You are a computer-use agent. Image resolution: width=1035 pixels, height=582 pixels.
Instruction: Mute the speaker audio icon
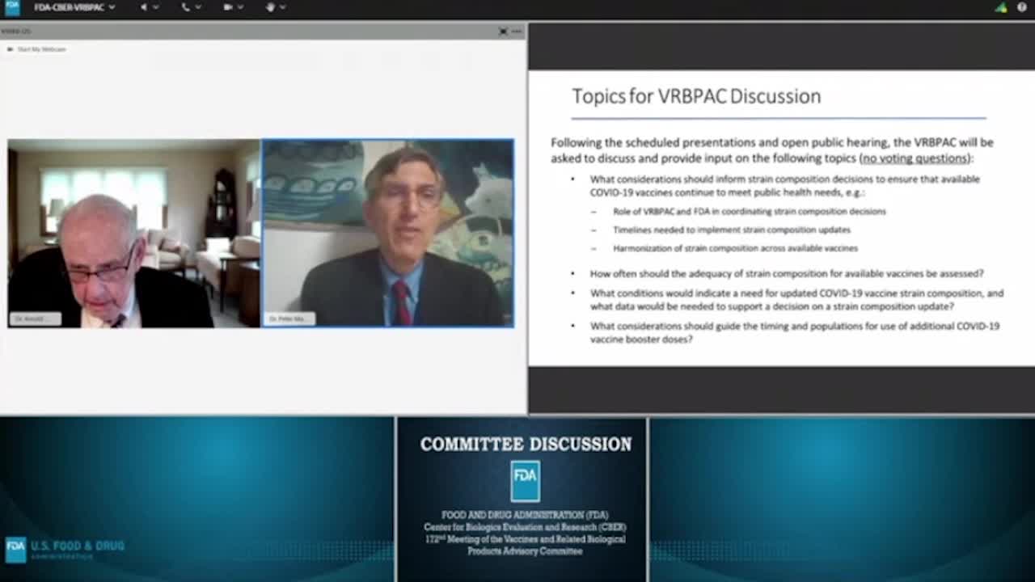(x=144, y=7)
